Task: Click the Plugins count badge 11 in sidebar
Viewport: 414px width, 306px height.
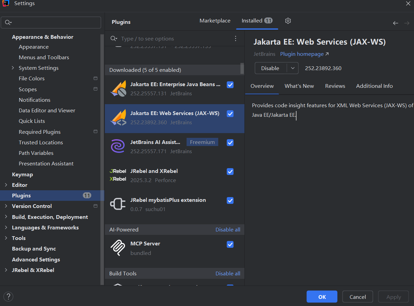Action: point(87,195)
